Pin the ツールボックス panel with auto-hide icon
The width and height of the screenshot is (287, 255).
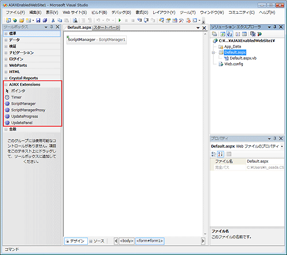(x=52, y=27)
